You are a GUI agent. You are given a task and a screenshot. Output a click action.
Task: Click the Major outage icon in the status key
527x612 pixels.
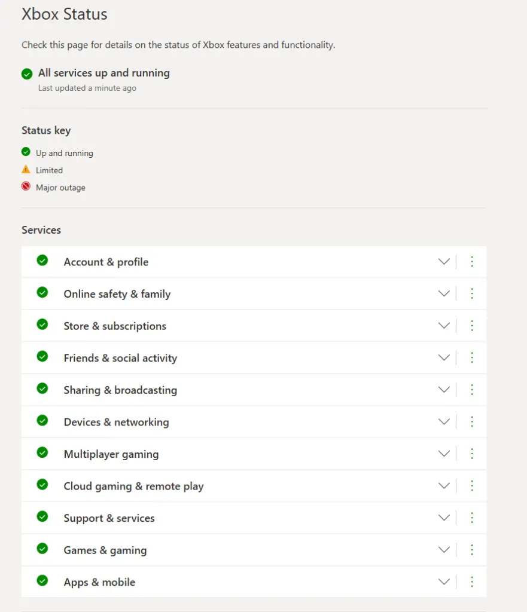pos(25,186)
